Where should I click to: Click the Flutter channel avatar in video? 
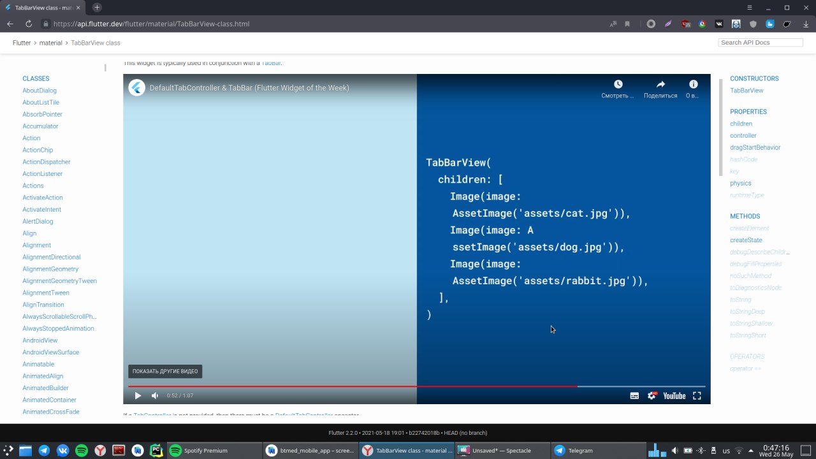click(x=137, y=88)
